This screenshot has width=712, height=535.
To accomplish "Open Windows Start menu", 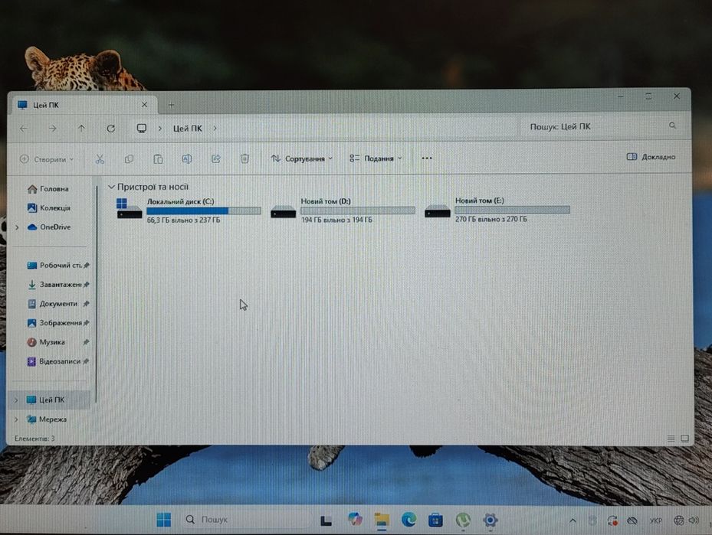I will [x=163, y=520].
